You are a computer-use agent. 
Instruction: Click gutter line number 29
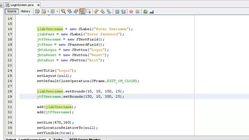pyautogui.click(x=10, y=96)
